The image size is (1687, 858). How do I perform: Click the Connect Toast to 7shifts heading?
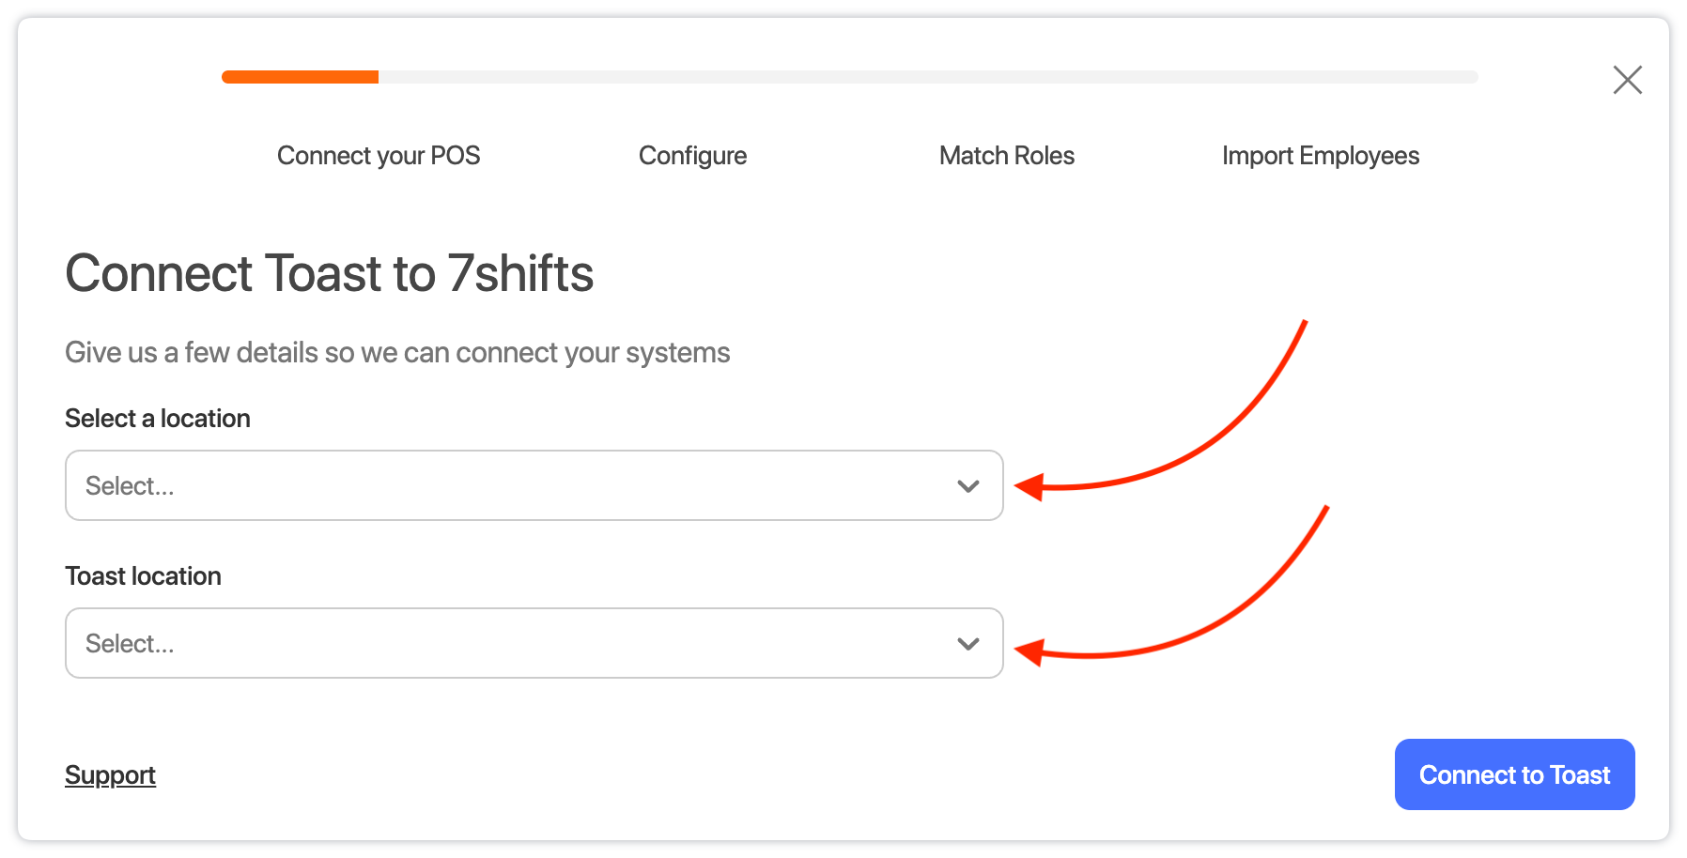tap(329, 273)
